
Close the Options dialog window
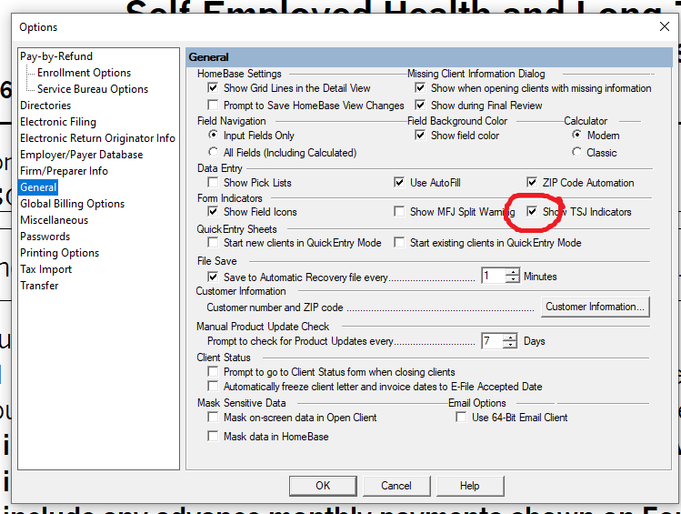tap(661, 27)
